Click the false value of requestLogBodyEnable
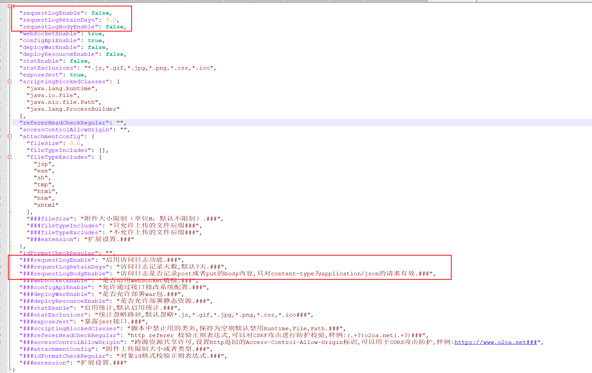Image resolution: width=592 pixels, height=373 pixels. click(114, 27)
